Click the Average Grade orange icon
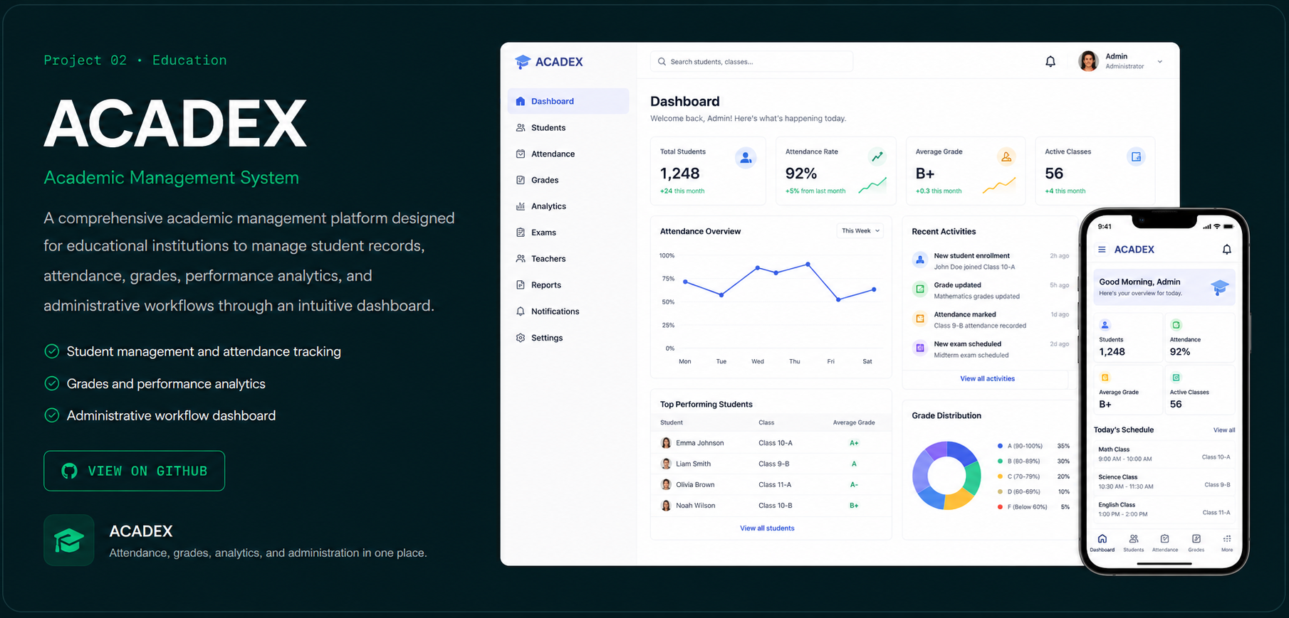The height and width of the screenshot is (618, 1289). (1006, 157)
